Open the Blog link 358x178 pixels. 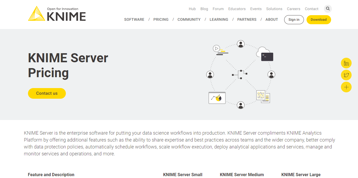pos(204,9)
